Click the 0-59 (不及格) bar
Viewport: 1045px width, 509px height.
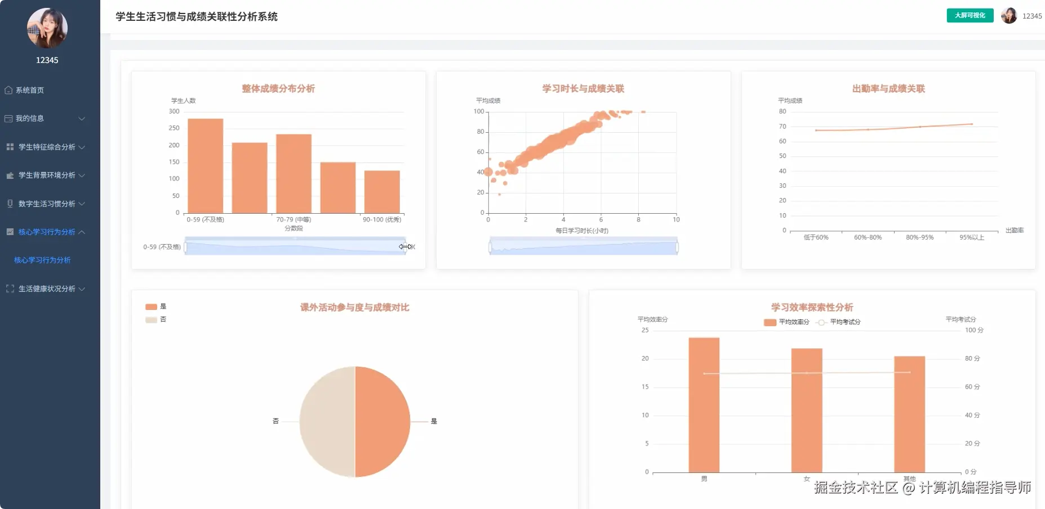206,166
